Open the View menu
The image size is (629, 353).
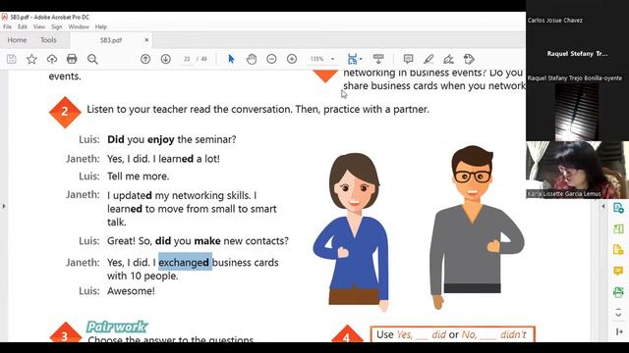point(39,26)
